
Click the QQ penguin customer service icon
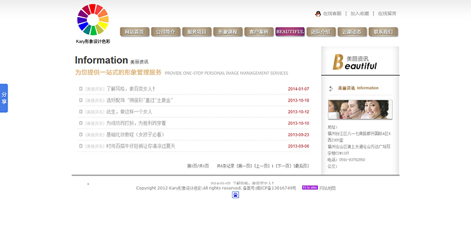318,13
